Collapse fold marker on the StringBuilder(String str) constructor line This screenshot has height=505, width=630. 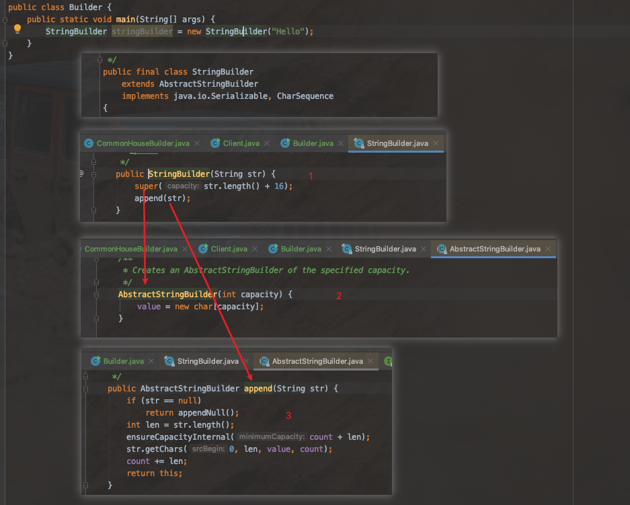click(x=93, y=174)
